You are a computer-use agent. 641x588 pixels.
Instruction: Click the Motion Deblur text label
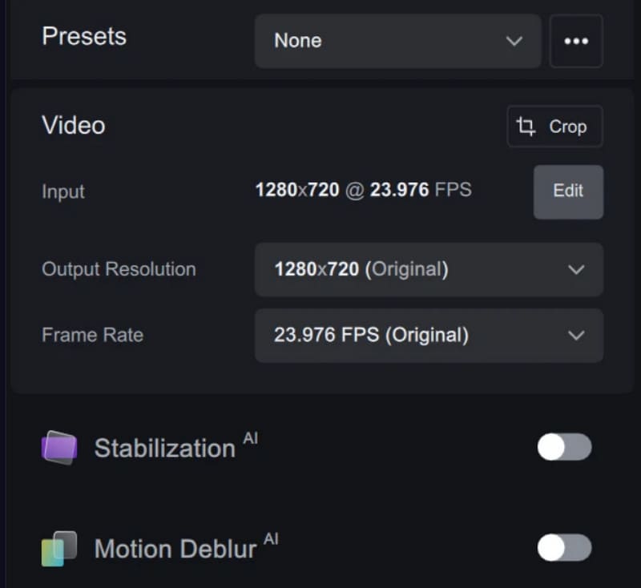point(175,549)
